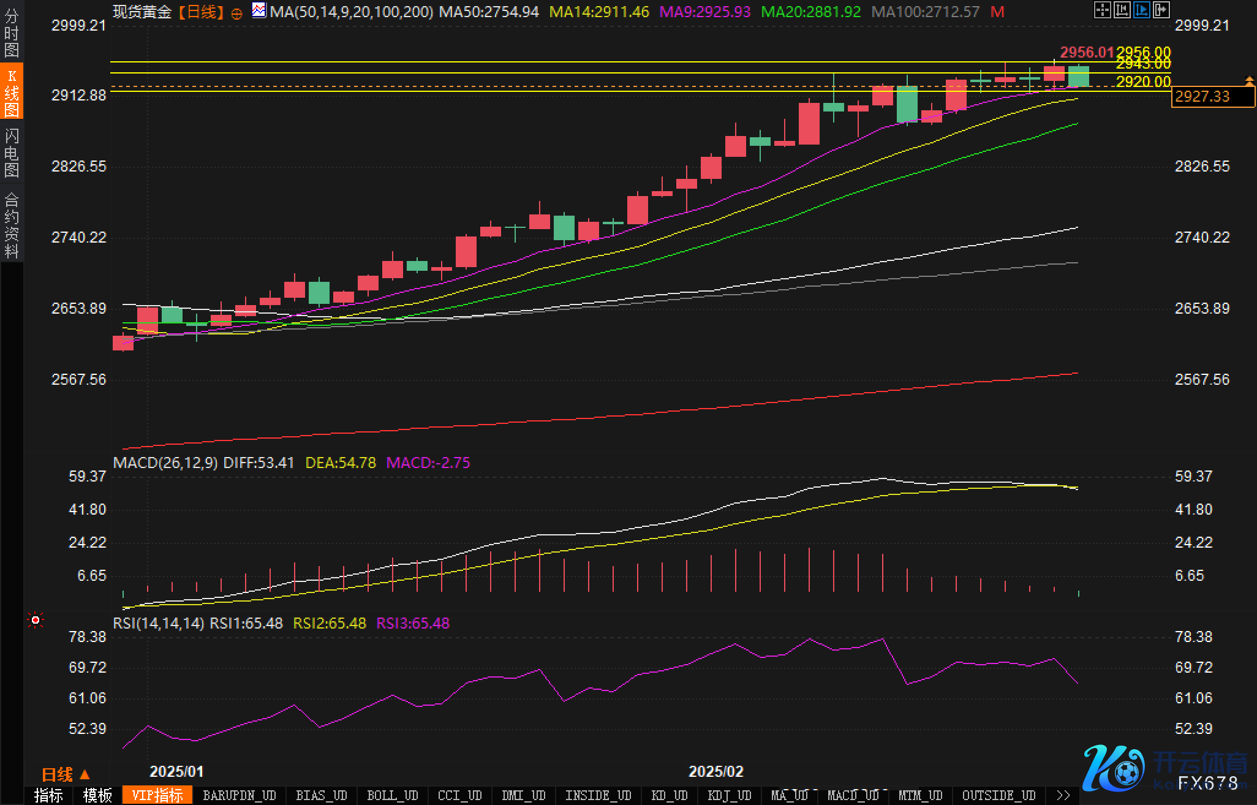Image resolution: width=1257 pixels, height=805 pixels.
Task: Click the chart measurement icon beside the crosshair
Action: pos(1122,10)
